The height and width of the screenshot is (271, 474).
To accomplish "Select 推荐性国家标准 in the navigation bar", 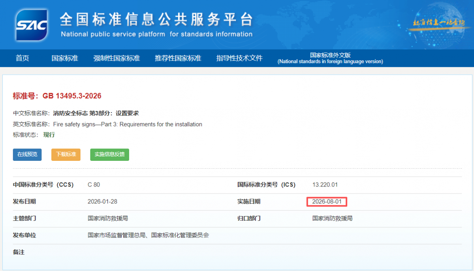I will click(178, 58).
